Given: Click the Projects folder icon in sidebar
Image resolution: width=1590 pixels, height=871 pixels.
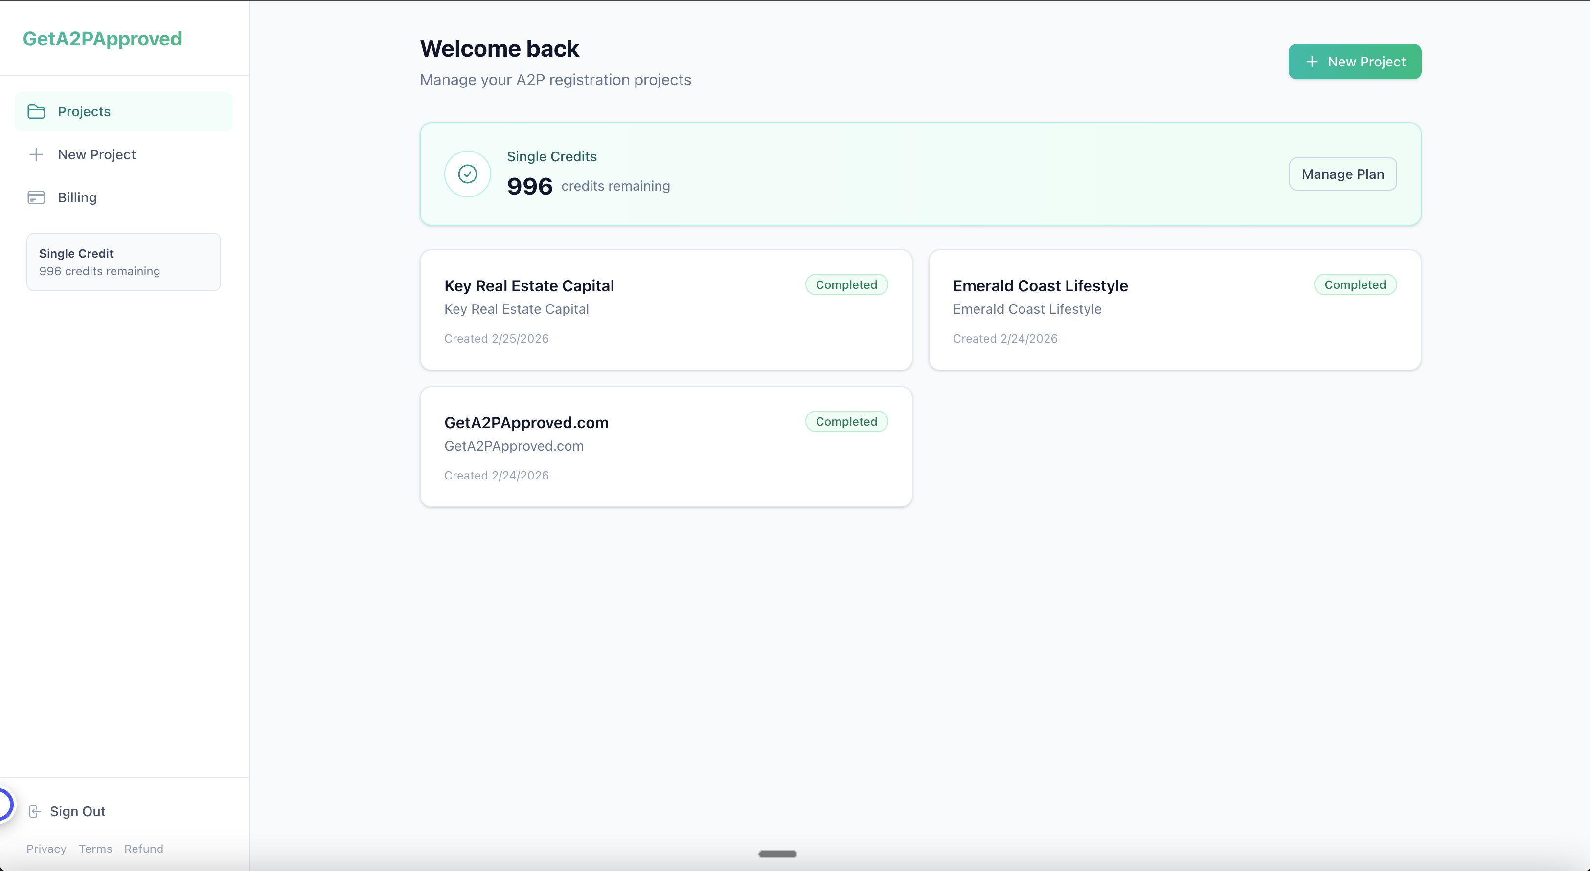Looking at the screenshot, I should (36, 111).
